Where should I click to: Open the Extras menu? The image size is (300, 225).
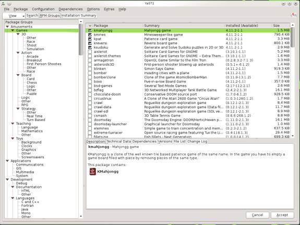(x=109, y=9)
